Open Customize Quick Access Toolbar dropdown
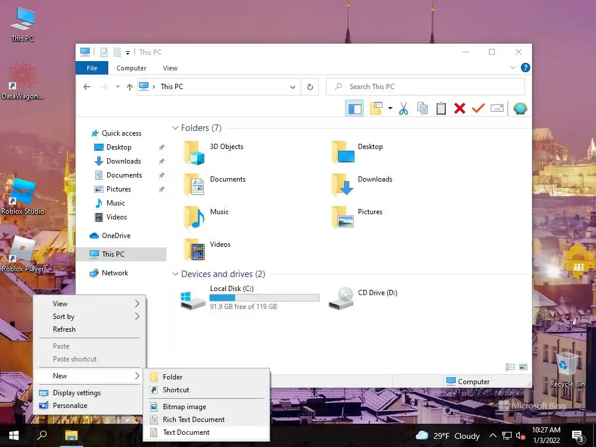Image resolution: width=596 pixels, height=447 pixels. click(127, 52)
